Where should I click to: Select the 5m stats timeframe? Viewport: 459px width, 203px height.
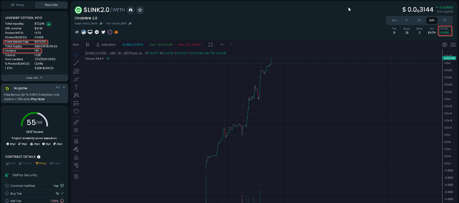coord(394,20)
